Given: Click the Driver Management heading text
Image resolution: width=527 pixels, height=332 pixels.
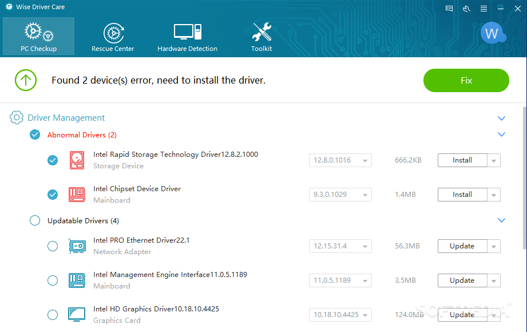Looking at the screenshot, I should 66,118.
